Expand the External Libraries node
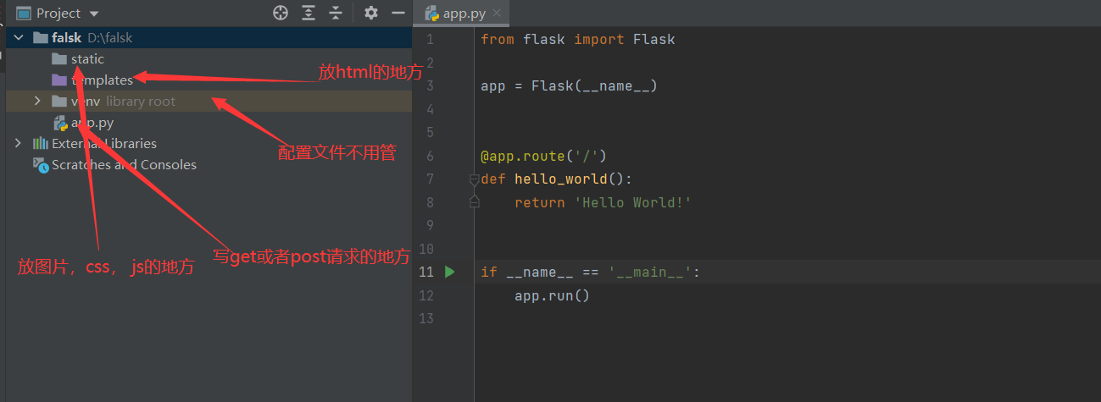 coord(19,143)
